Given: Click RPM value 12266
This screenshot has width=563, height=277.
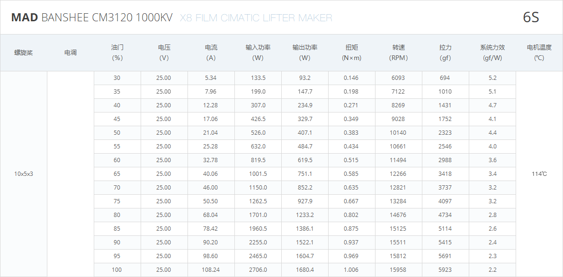Looking at the screenshot, I should [398, 174].
